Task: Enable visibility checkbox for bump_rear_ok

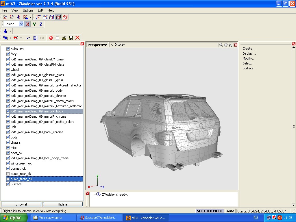Action: 8,174
